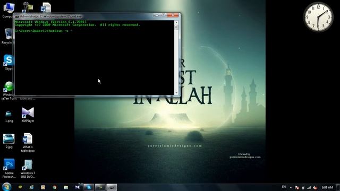Screen dimensions: 340x191
Task: Show hidden tray icons arrow
Action: [291, 188]
